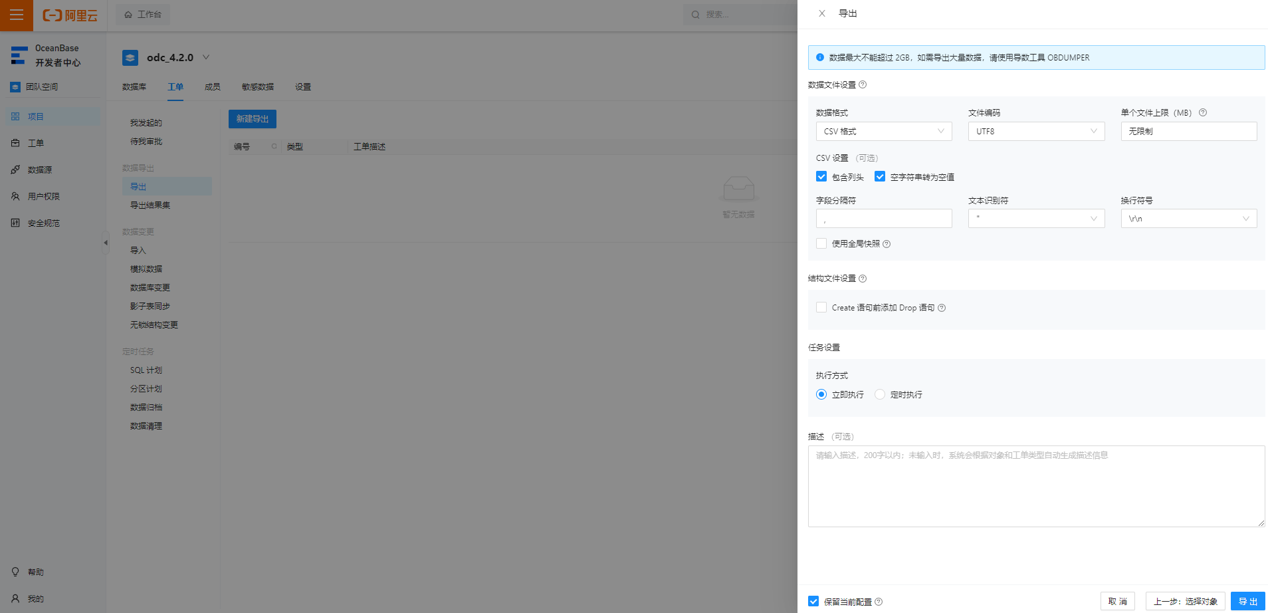Viewport: 1268px width, 613px height.
Task: Click the 帮助 lightbulb icon
Action: click(15, 572)
